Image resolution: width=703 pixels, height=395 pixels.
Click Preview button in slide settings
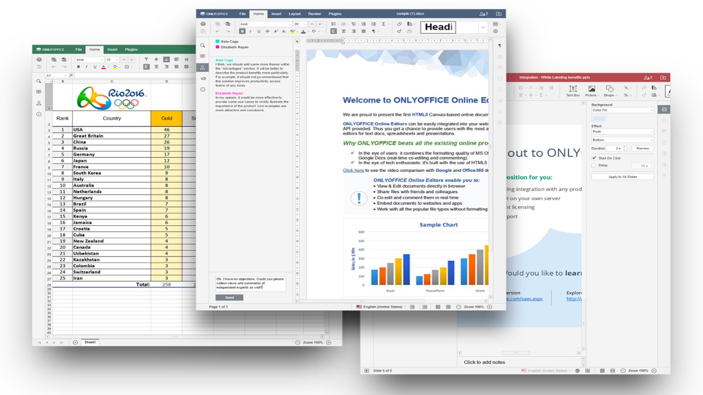click(642, 148)
